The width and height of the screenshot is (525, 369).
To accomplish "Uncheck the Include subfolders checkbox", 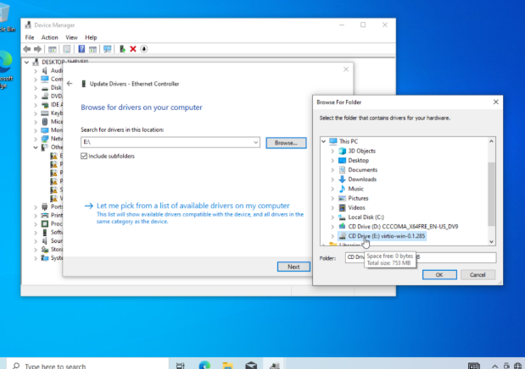I will [84, 156].
